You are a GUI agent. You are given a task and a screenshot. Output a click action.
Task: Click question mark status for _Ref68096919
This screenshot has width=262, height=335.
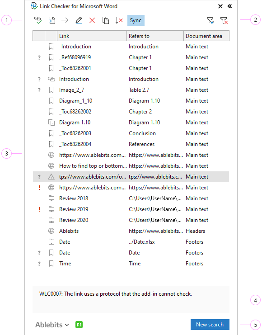click(39, 58)
